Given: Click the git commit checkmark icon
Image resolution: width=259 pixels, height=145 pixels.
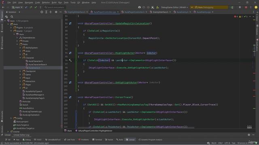Looking at the screenshot, I should [x=36, y=7].
